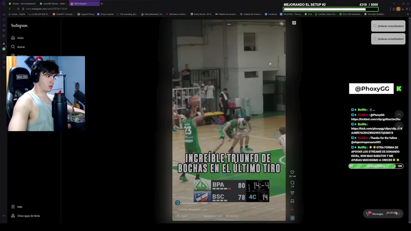The image size is (411, 231).
Task: Open browser downloads icon
Action: (403, 9)
